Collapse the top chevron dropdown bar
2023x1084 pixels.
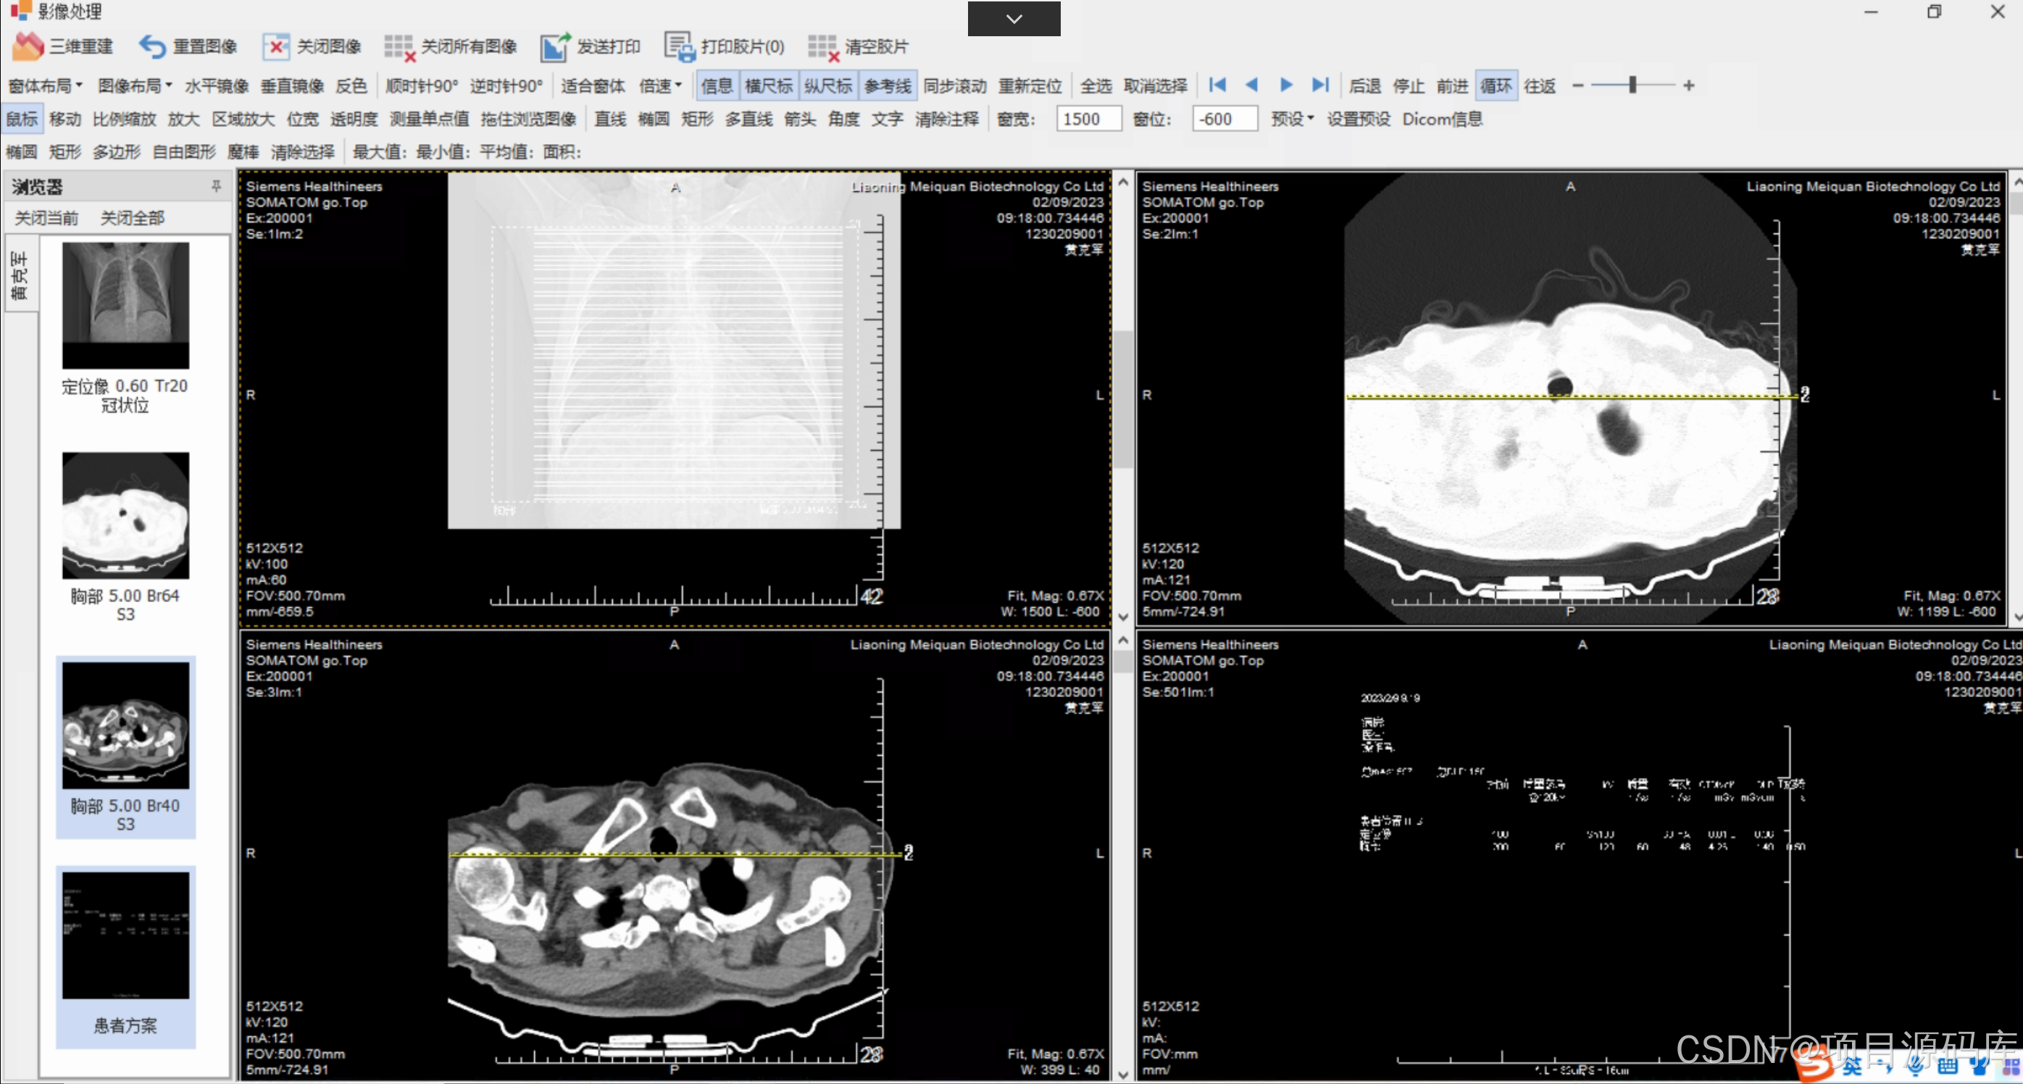click(1014, 18)
